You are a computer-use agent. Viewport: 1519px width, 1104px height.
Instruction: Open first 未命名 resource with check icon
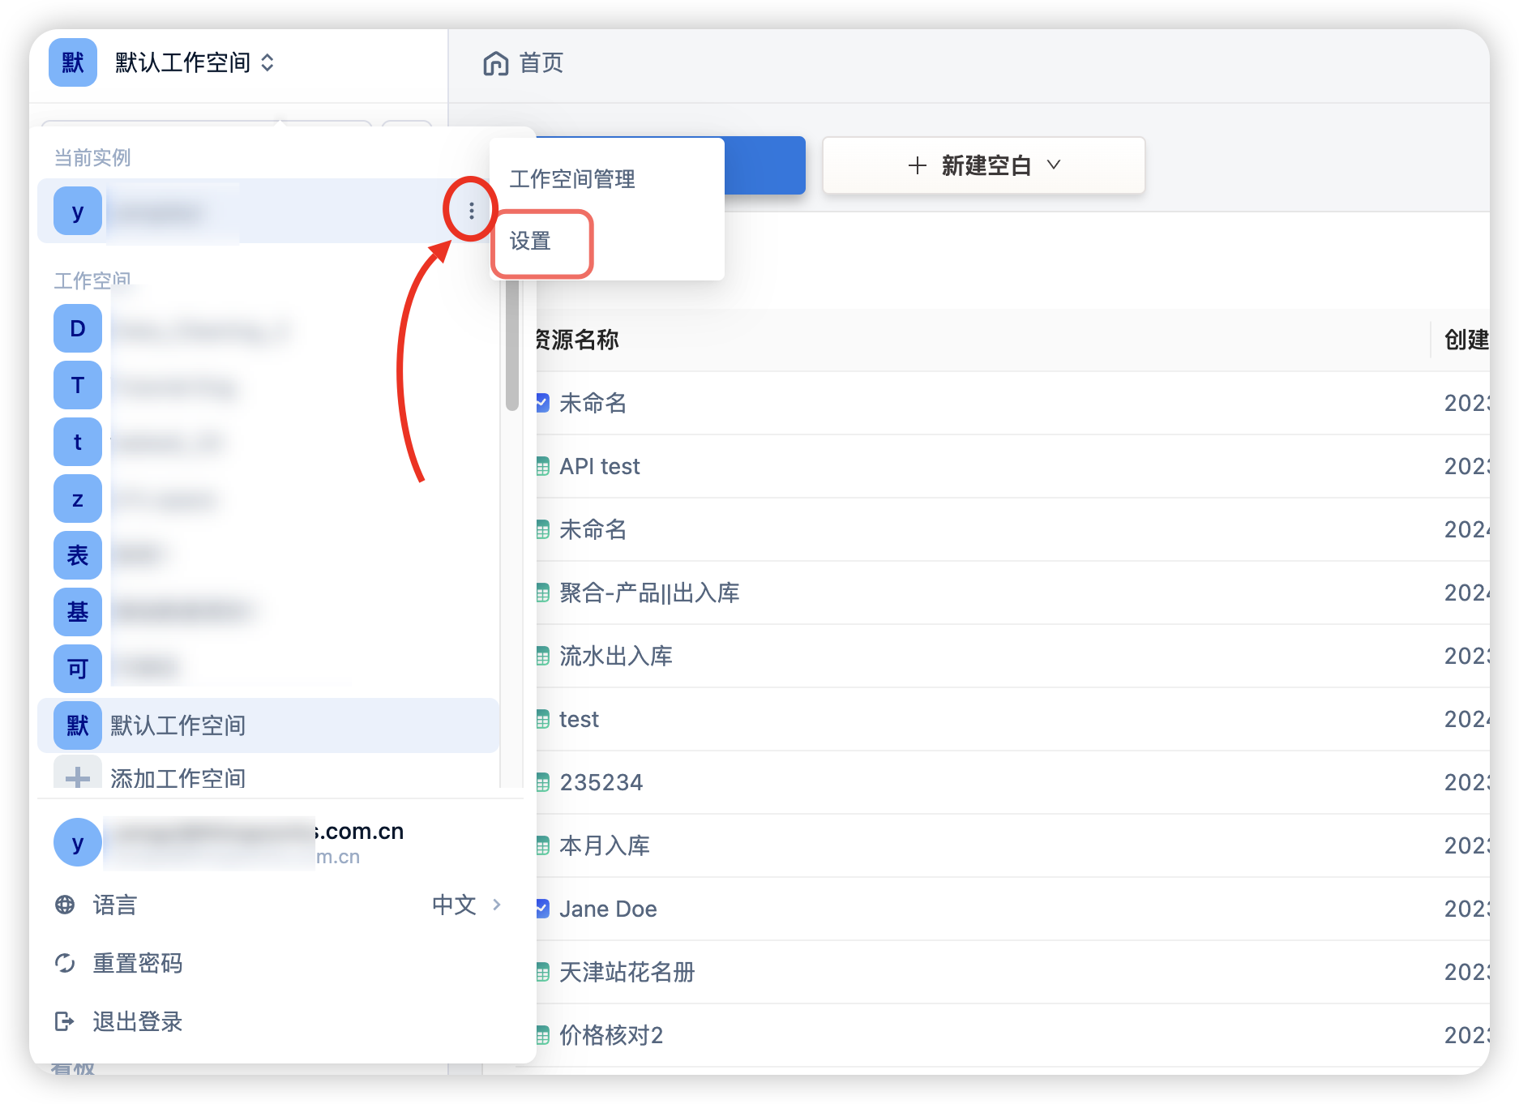tap(593, 403)
